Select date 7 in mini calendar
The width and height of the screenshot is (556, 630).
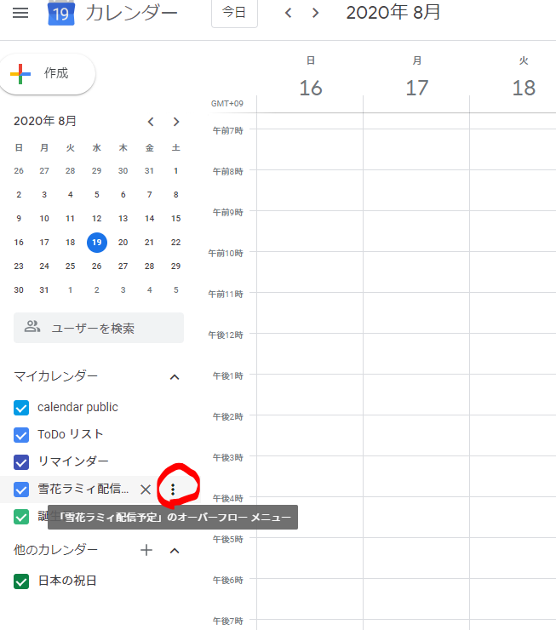point(150,195)
